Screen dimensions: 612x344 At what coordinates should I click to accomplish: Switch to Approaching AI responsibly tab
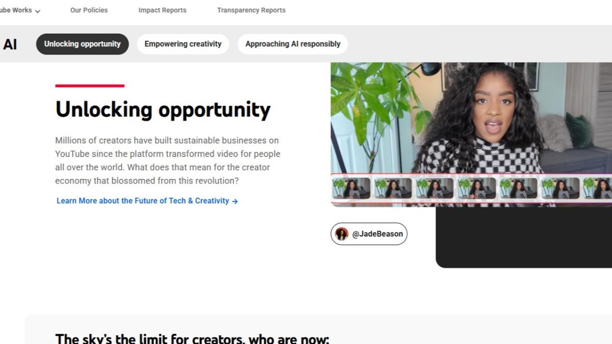[293, 44]
